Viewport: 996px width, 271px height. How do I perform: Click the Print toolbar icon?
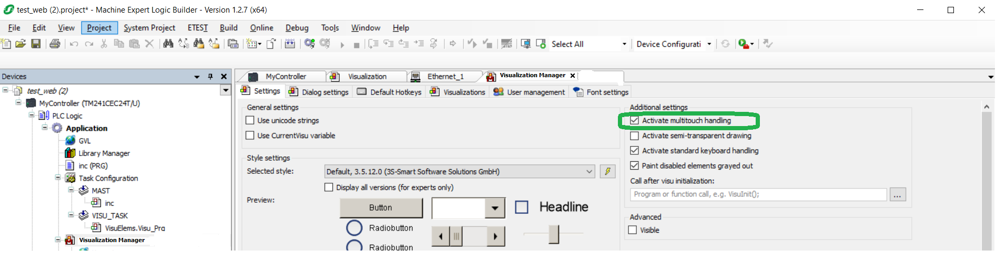(55, 44)
